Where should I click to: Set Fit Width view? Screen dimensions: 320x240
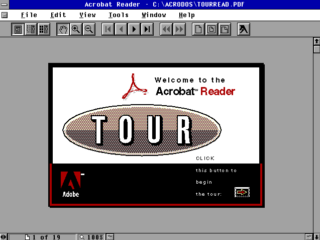tap(225, 29)
